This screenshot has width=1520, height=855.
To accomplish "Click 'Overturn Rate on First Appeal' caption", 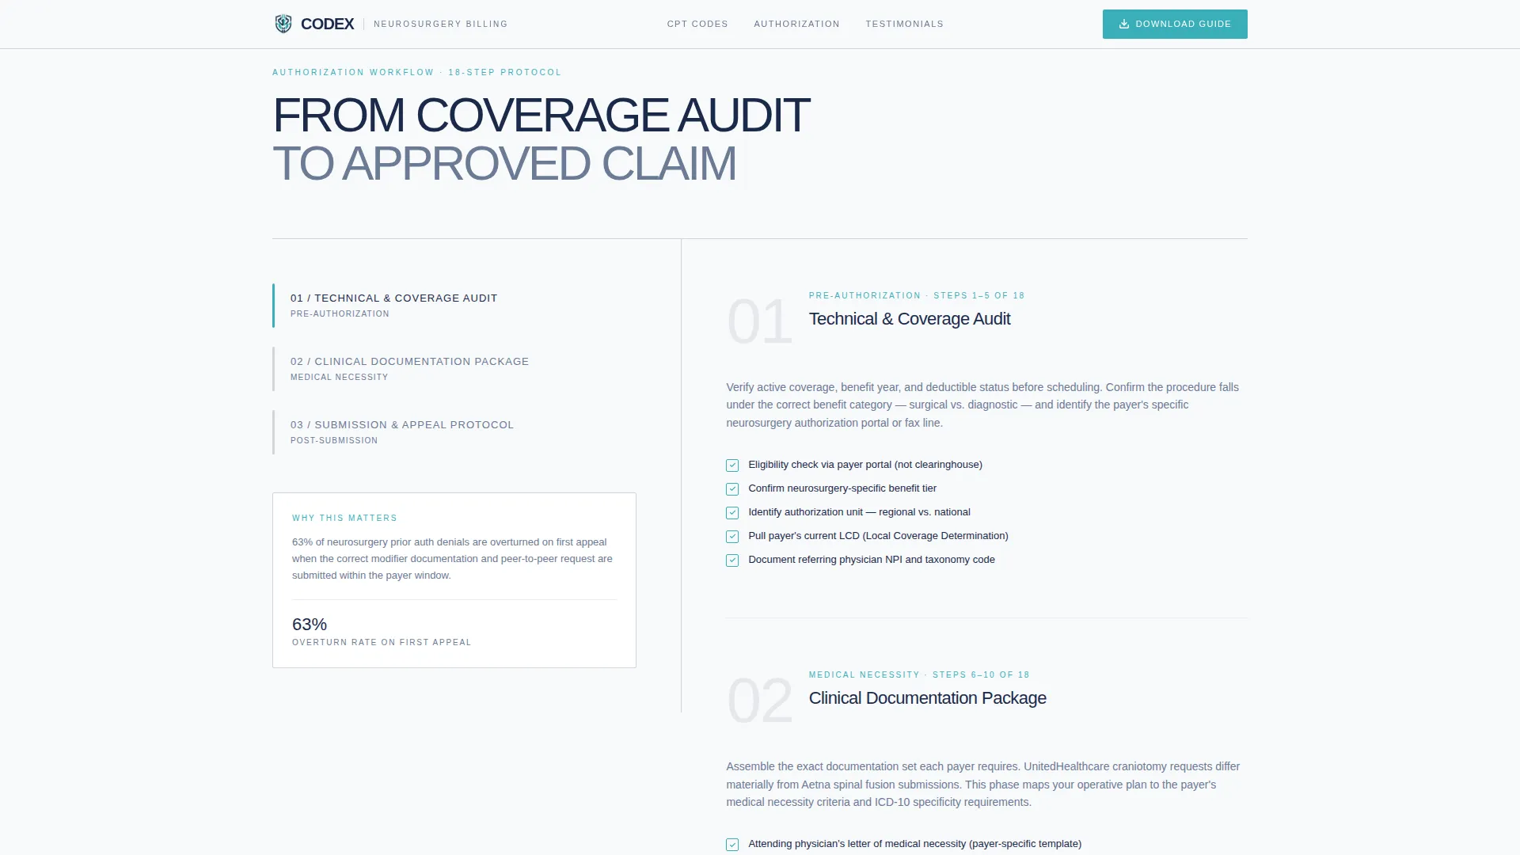I will point(382,642).
